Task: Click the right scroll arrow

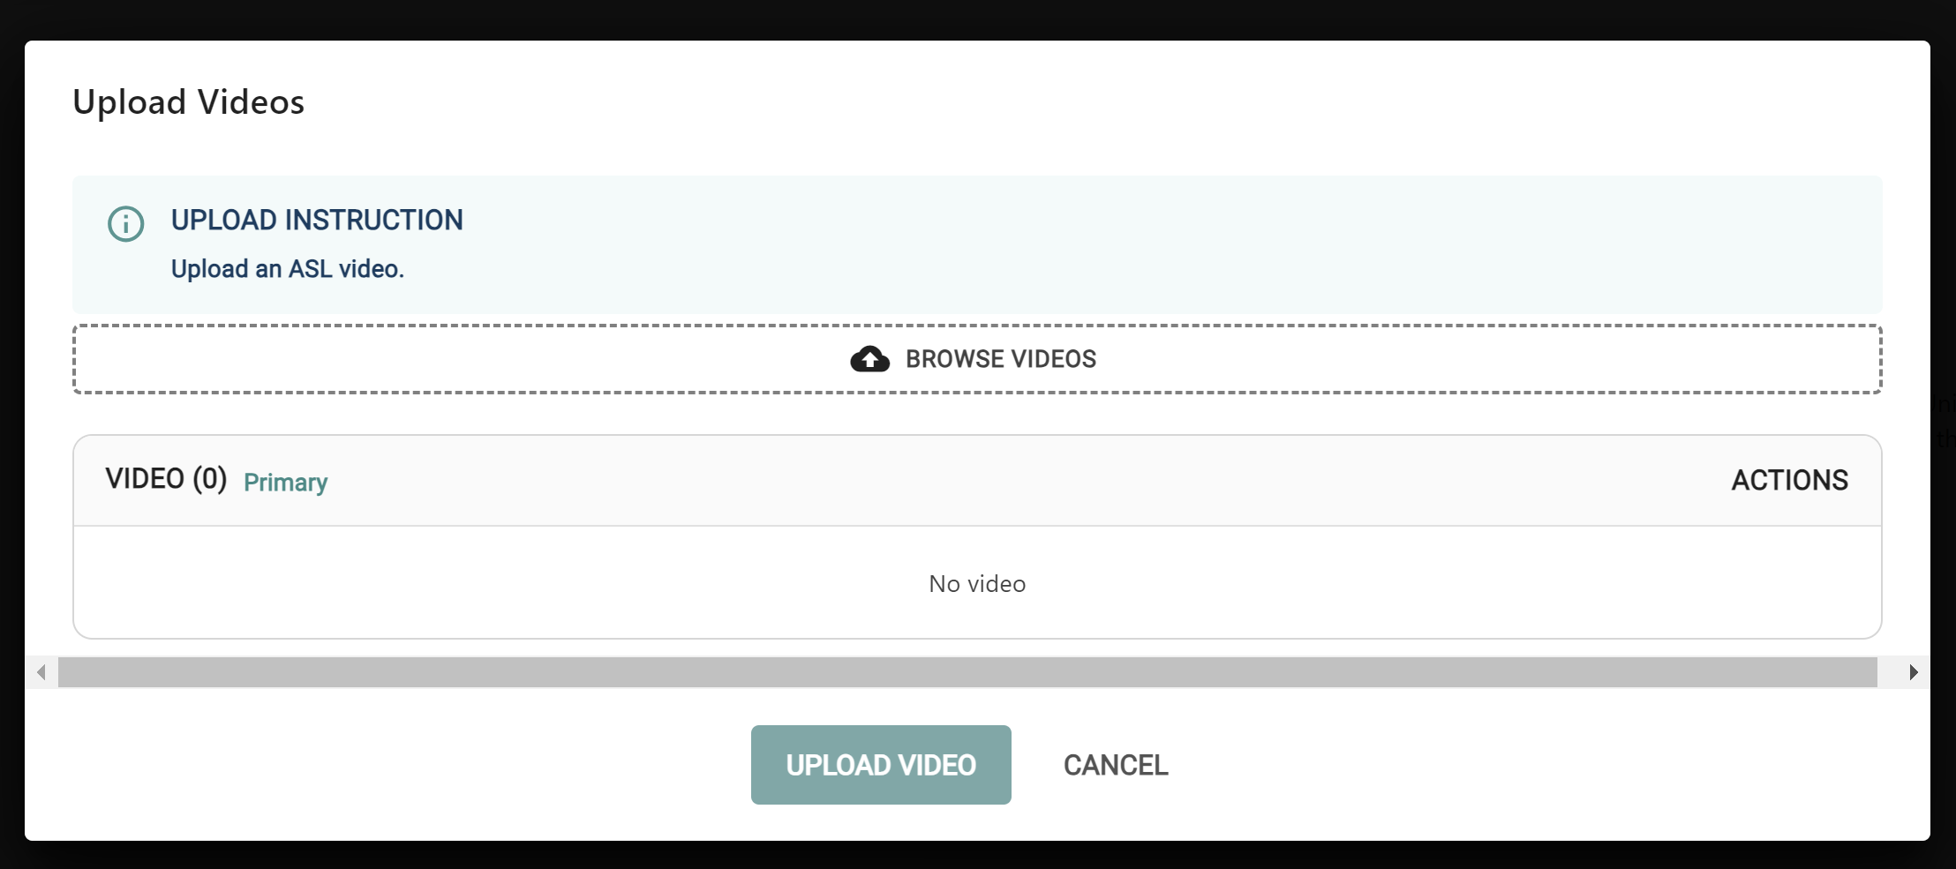Action: (x=1913, y=672)
